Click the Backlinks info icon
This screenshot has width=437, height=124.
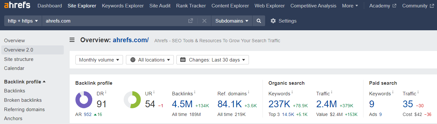[x=195, y=92]
